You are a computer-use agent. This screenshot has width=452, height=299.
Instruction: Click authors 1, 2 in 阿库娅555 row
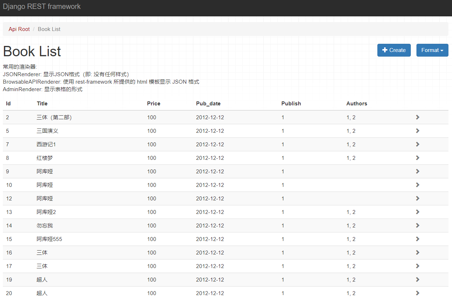[x=351, y=239]
